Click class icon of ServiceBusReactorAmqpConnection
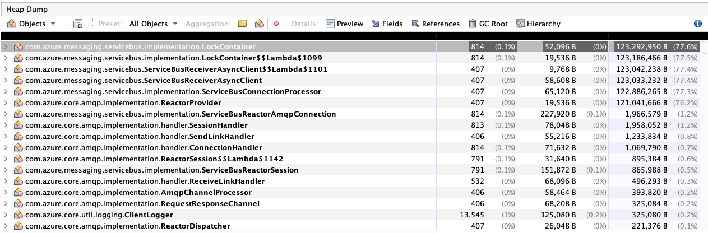The image size is (708, 233). coord(18,114)
